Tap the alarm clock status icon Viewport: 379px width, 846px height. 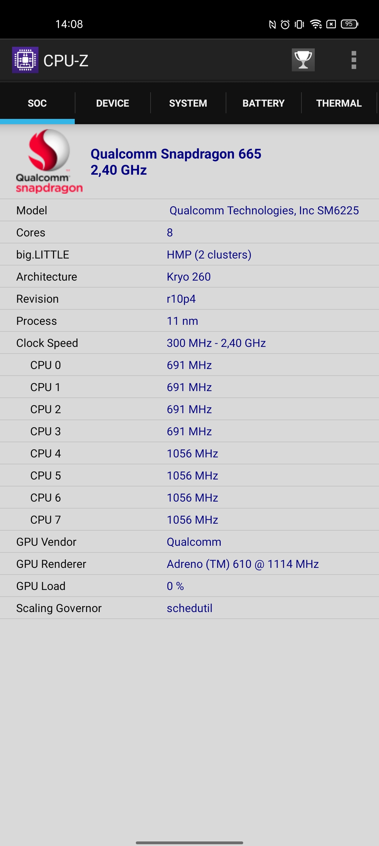click(285, 24)
